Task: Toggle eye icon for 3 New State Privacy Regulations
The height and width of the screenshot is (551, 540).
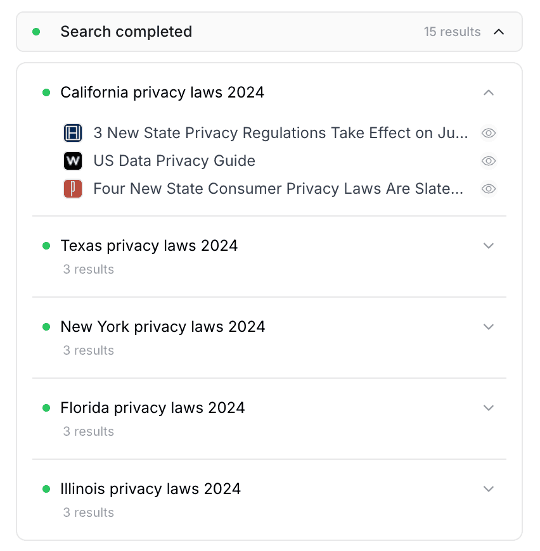Action: point(489,133)
